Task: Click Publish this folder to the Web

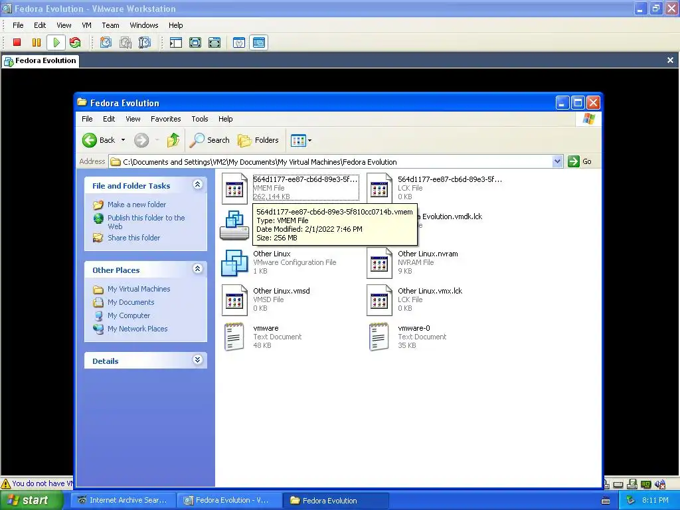Action: (146, 222)
